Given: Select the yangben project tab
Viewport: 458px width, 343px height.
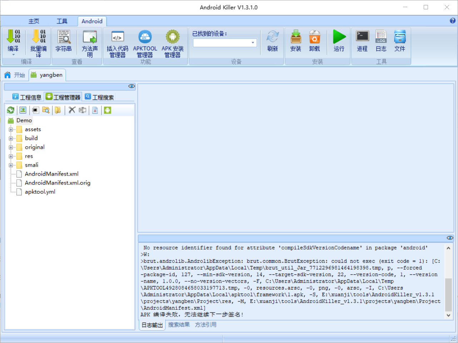Looking at the screenshot, I should [x=47, y=75].
